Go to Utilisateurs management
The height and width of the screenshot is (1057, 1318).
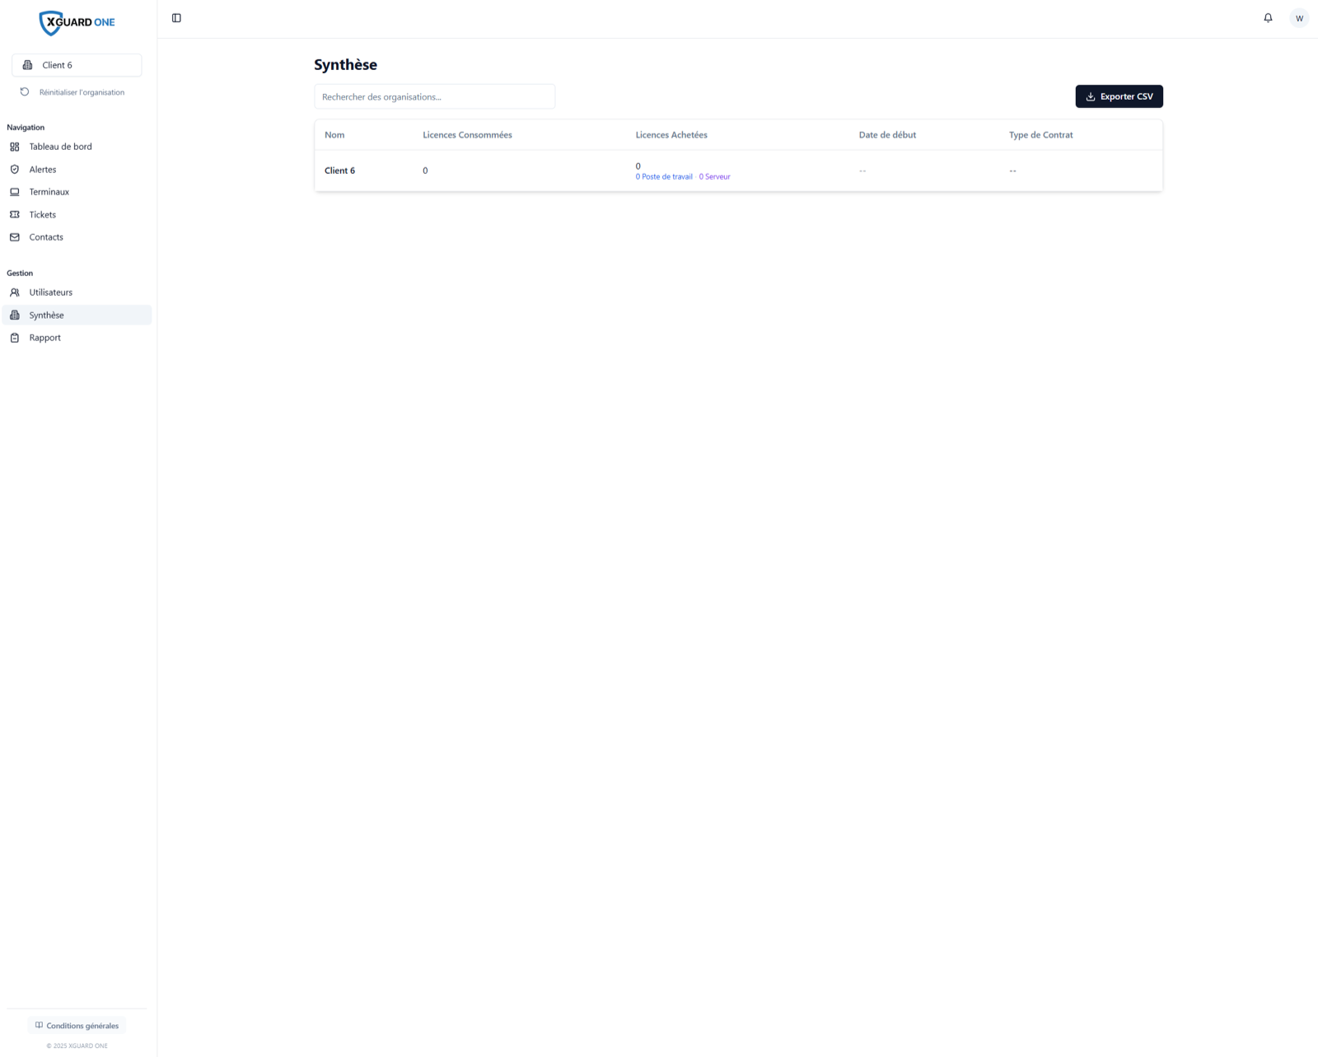click(77, 292)
